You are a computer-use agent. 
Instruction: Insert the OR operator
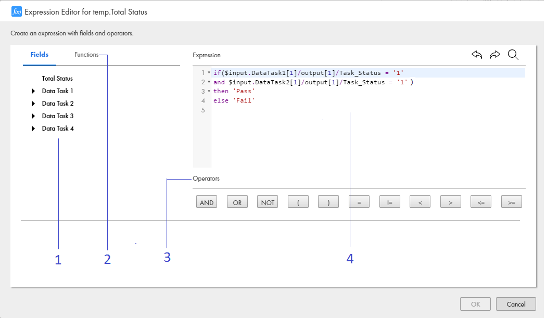coord(237,201)
